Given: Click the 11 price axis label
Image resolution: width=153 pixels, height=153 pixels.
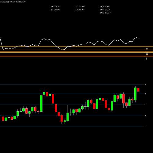Looking at the screenshot, I should tap(145, 126).
